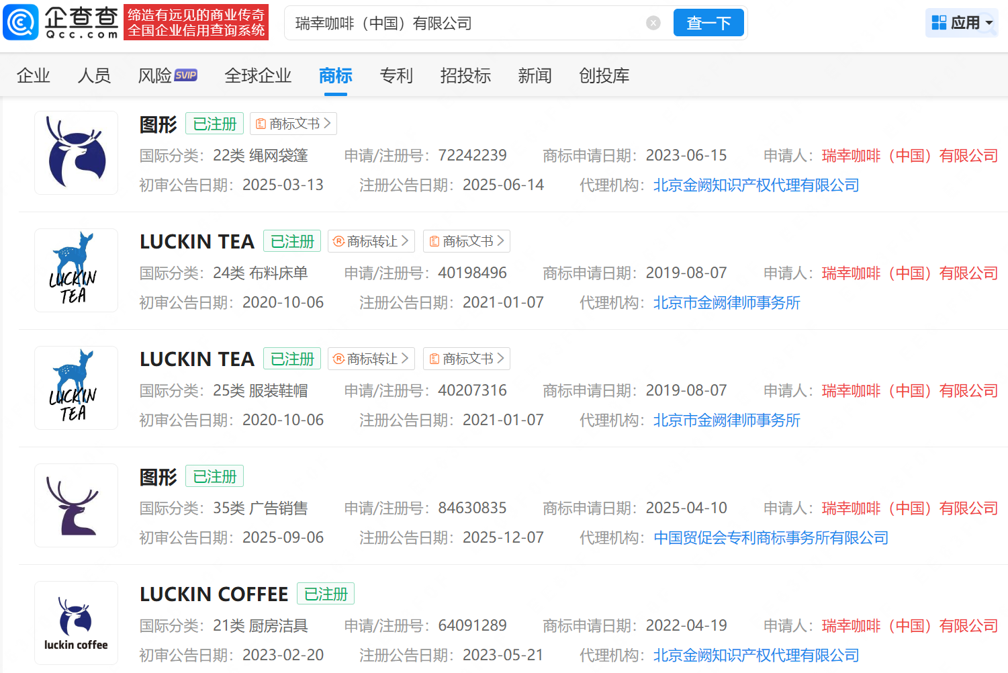Click 商标转让 for trademark 40198496

pos(371,241)
